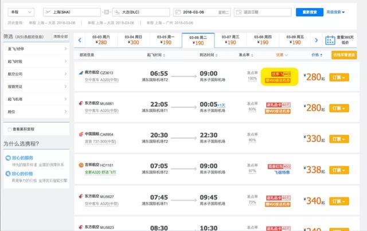
Task: Select the 03-07 周三 date tab
Action: coord(231,40)
